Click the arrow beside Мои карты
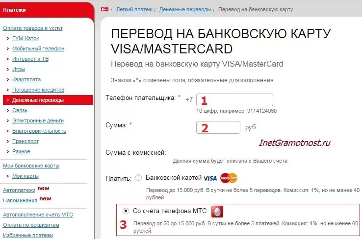This screenshot has width=362, height=240. pyautogui.click(x=8, y=176)
